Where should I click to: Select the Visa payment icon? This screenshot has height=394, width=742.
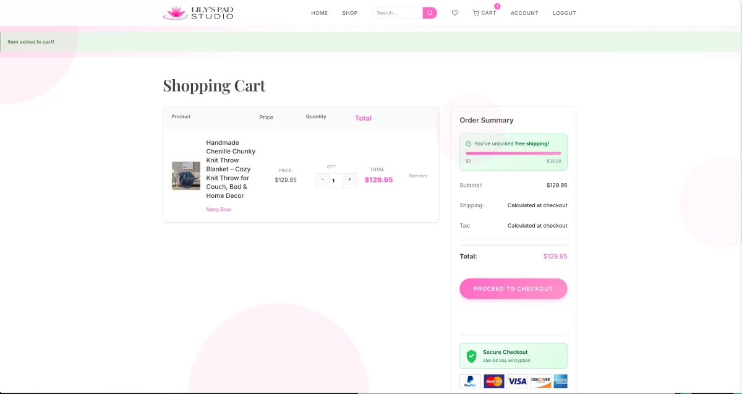517,381
